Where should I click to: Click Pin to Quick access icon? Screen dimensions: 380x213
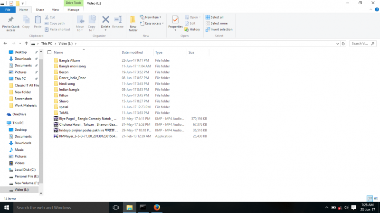[10, 19]
